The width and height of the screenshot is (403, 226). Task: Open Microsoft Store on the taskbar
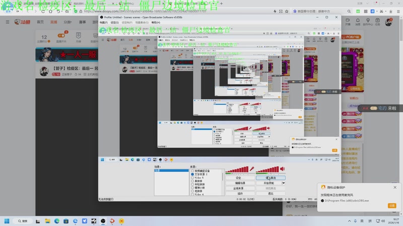pyautogui.click(x=66, y=221)
